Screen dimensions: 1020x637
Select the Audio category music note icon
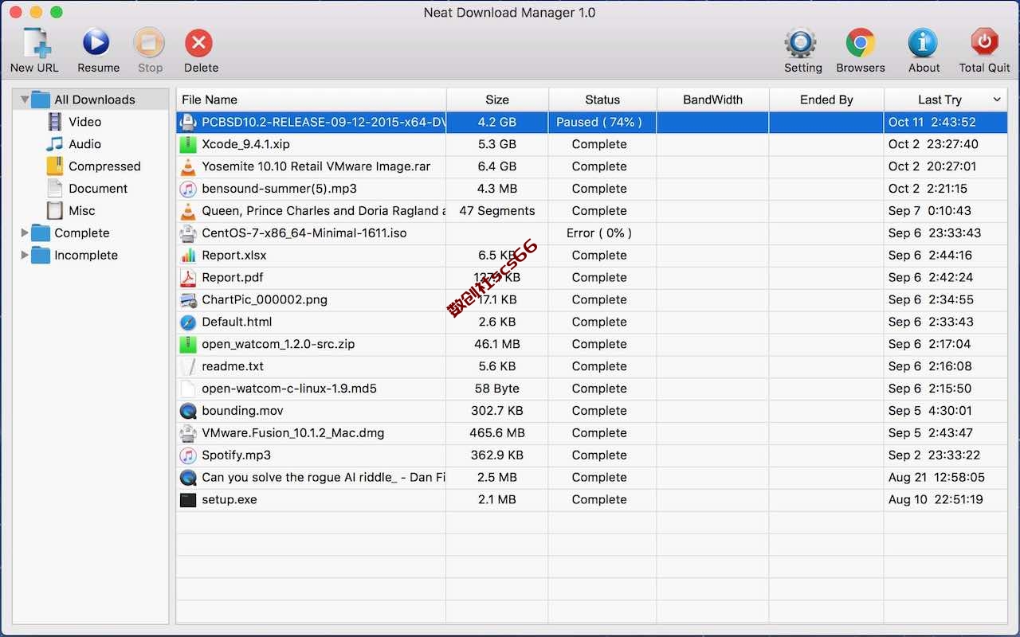click(x=55, y=144)
